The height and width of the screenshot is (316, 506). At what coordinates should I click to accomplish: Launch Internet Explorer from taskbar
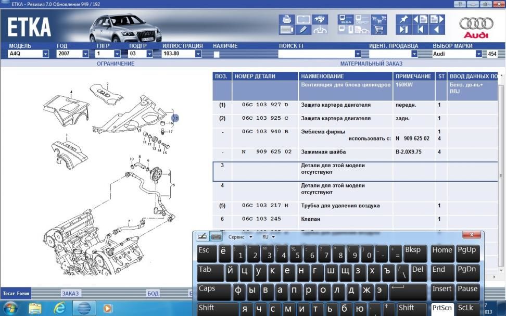pos(60,308)
